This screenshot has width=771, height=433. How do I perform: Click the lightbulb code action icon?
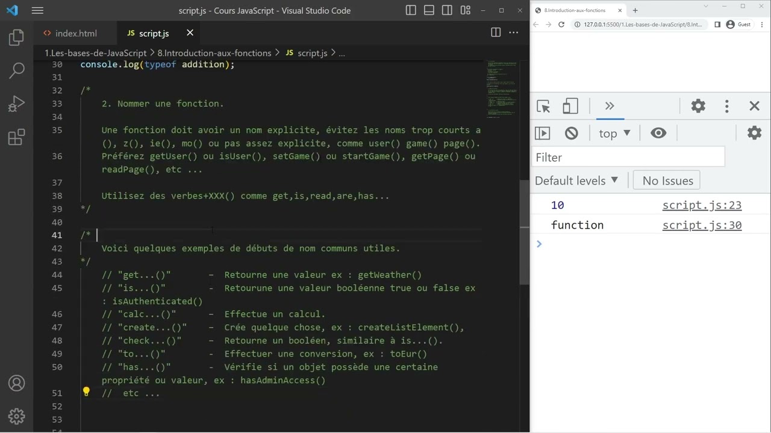[x=86, y=392]
